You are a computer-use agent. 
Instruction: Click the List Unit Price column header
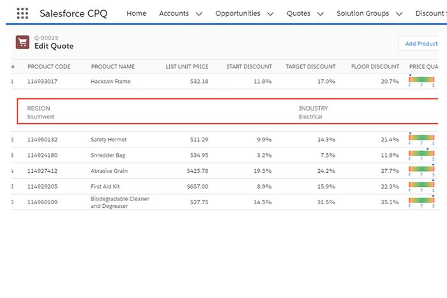point(186,66)
